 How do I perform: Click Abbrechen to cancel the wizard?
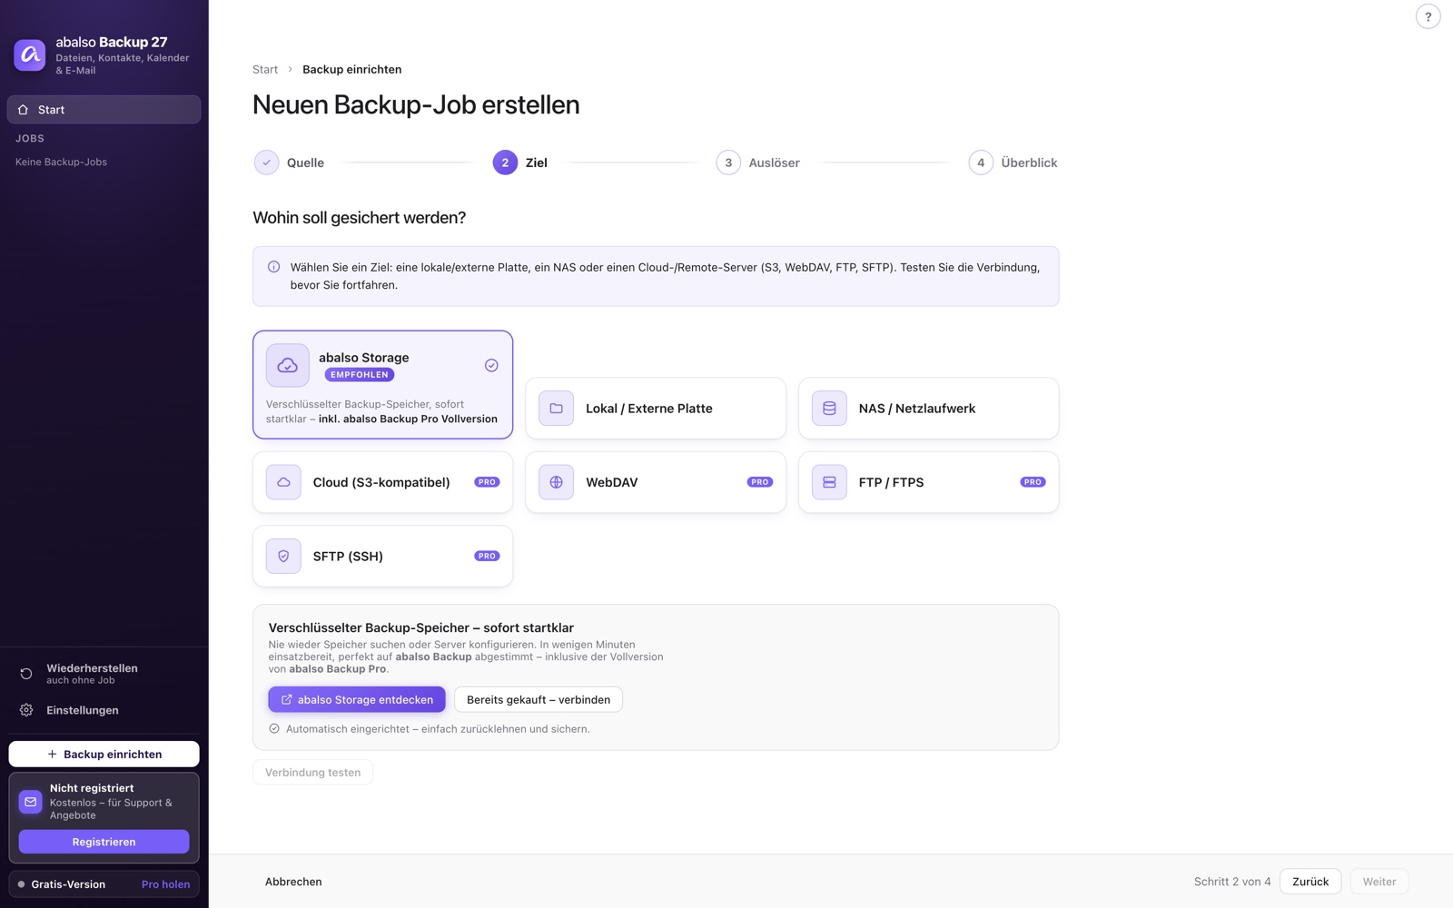293,882
